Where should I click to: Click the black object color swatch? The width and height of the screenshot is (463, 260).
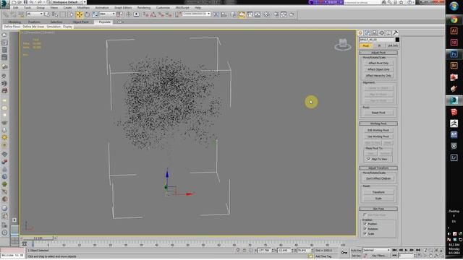coord(397,40)
